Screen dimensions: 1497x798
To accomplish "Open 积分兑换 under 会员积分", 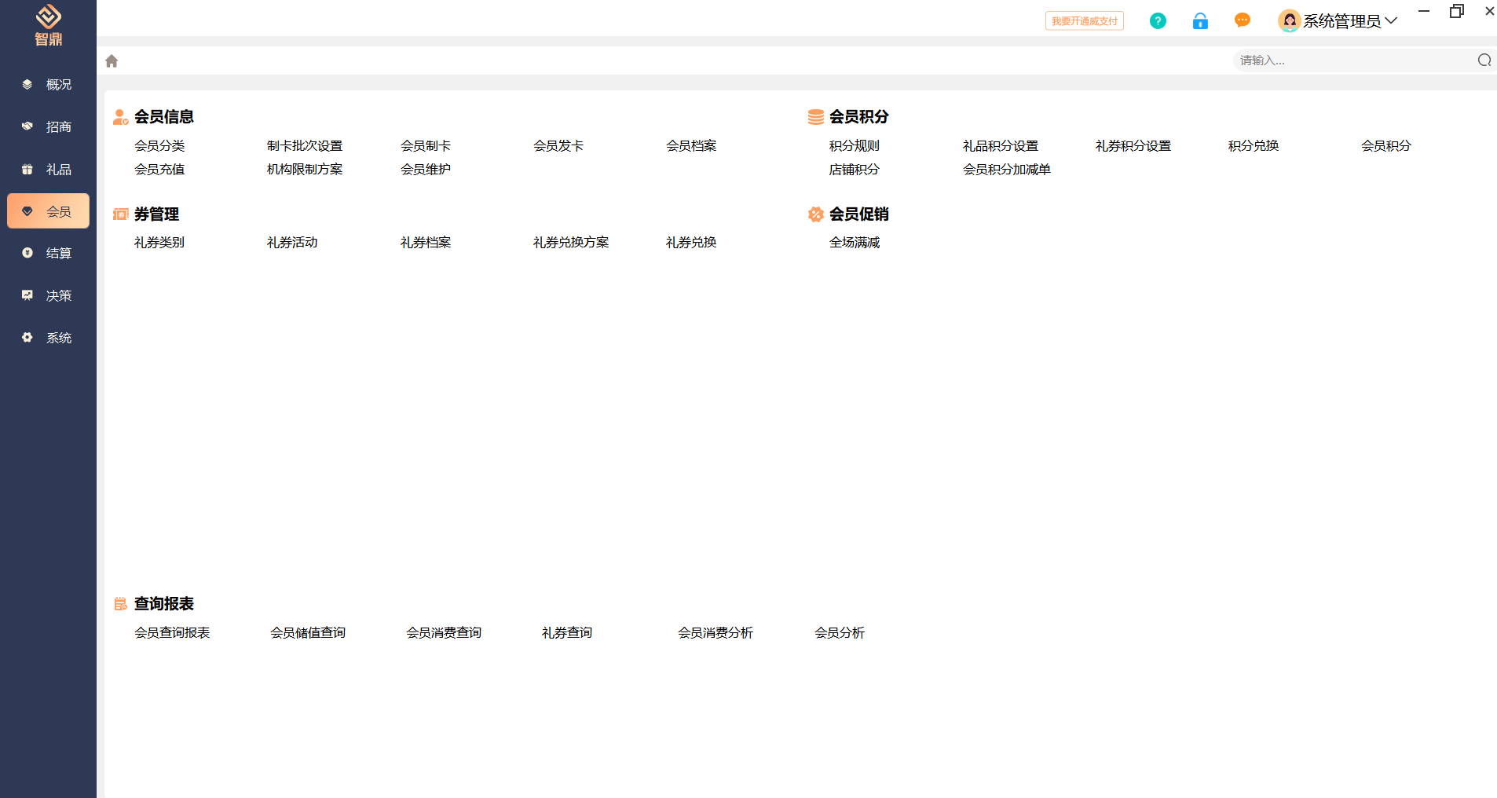I will (1253, 146).
